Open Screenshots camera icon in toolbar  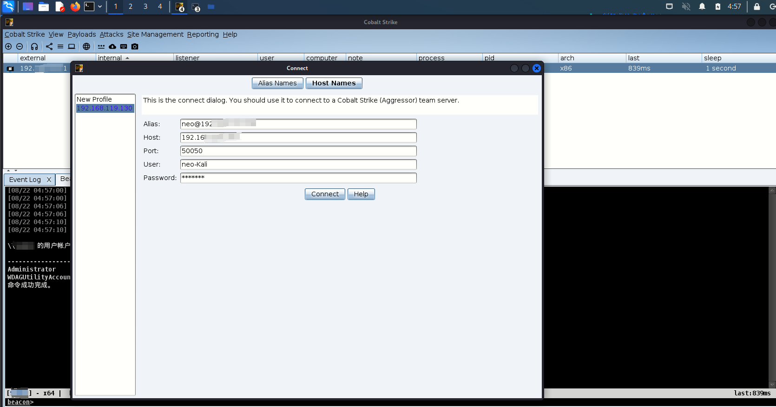[135, 46]
